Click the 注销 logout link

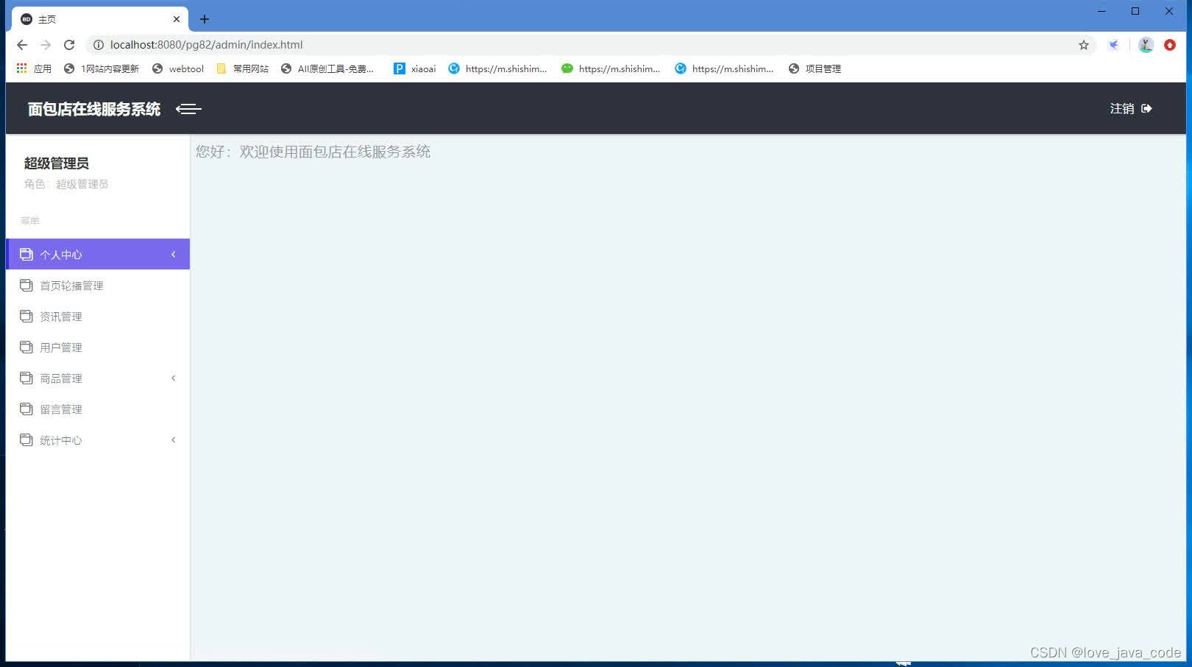pos(1121,108)
